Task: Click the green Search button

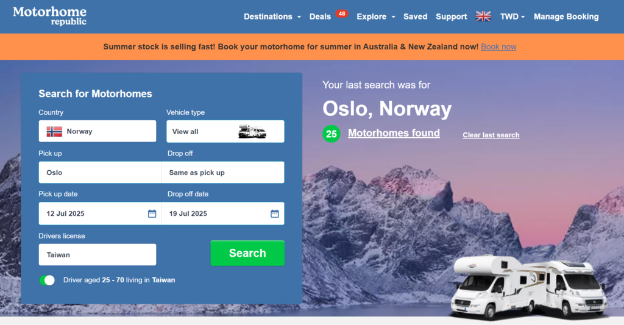Action: (x=247, y=253)
